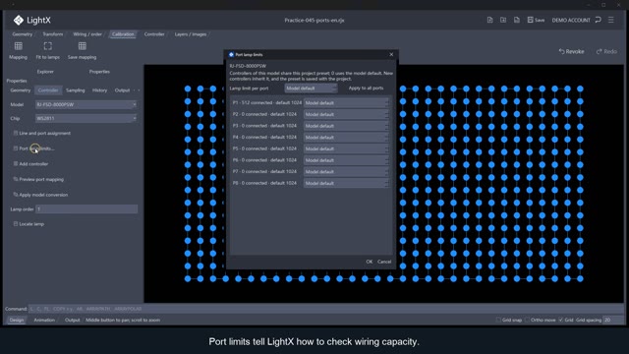
Task: Select the Sampling properties tab
Action: coord(76,90)
